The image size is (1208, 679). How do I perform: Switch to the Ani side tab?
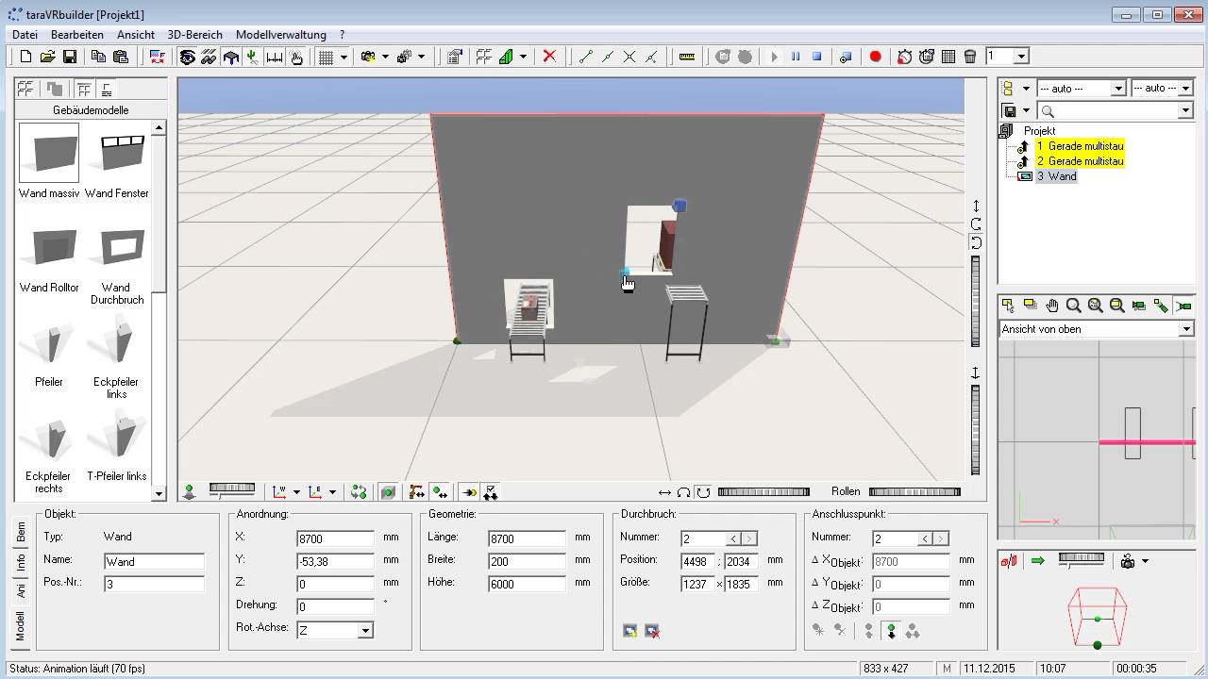pos(21,590)
